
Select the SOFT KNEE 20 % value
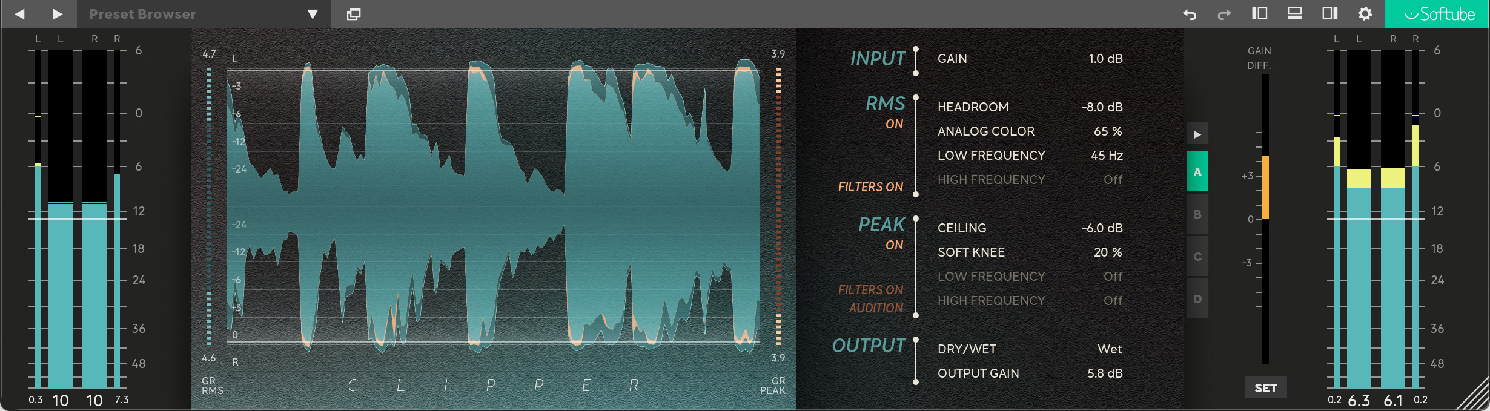[1108, 252]
